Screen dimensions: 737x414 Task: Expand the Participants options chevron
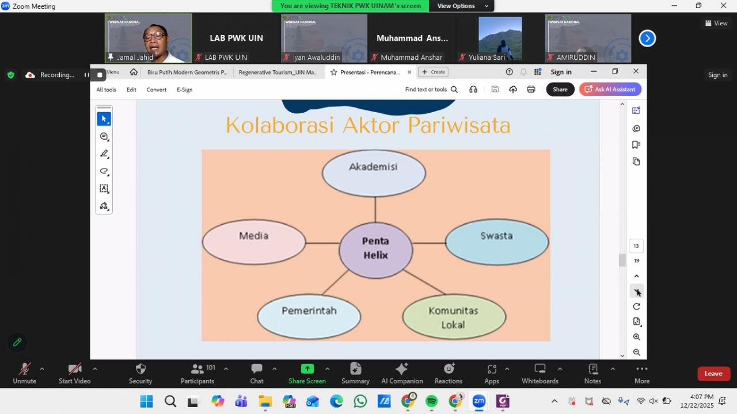226,369
